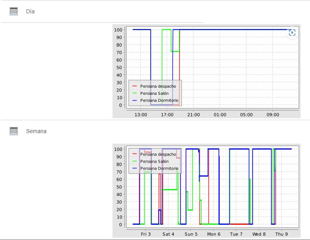Click Persiana Dormitorio in Semana chart legend
Screen dimensions: 310x240
point(159,168)
